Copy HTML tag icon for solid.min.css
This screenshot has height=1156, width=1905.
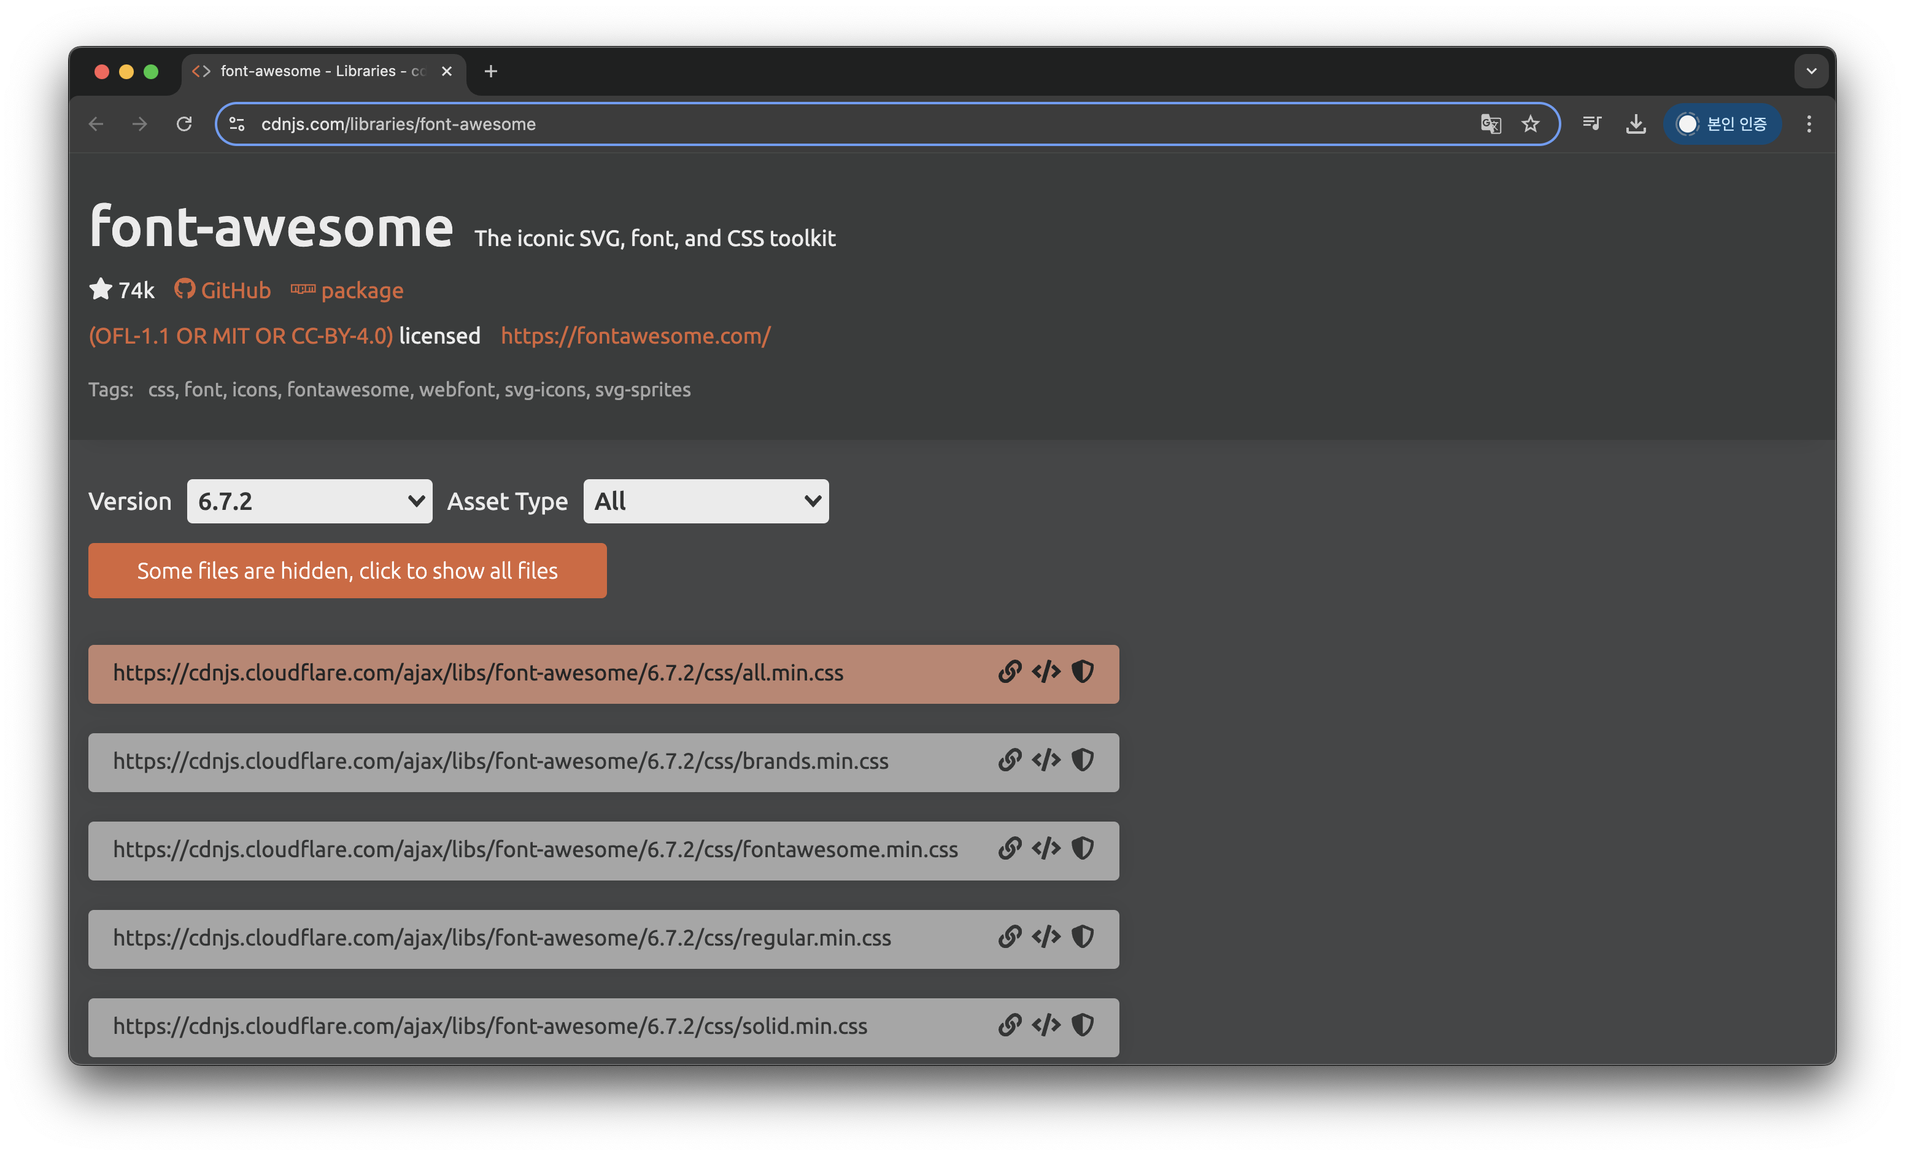pos(1046,1025)
